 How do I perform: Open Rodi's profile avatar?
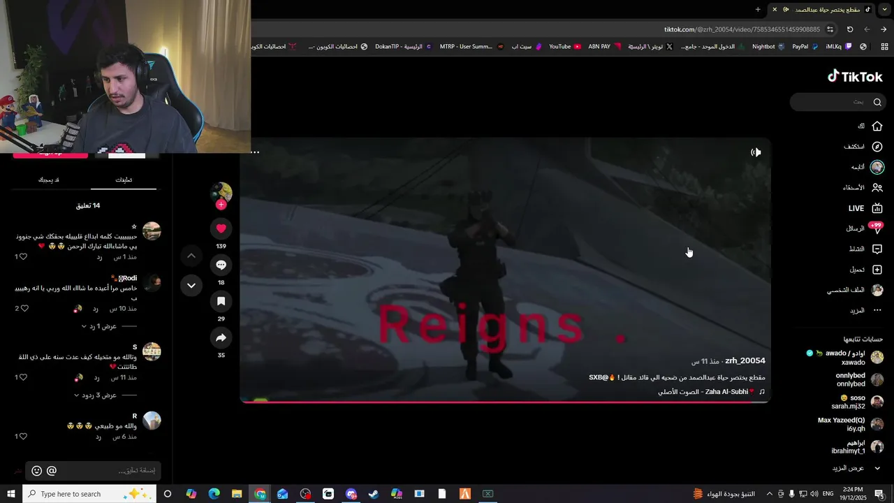152,282
